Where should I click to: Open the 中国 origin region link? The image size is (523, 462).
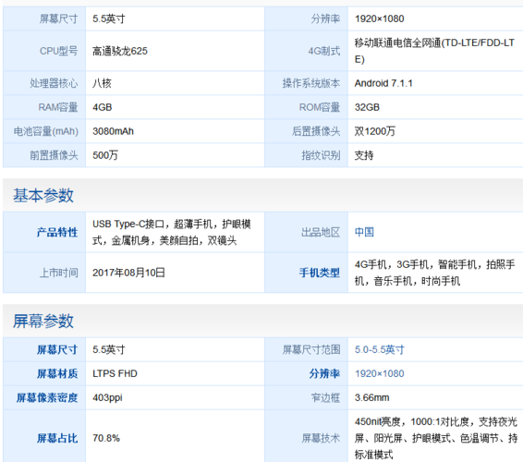(x=364, y=232)
